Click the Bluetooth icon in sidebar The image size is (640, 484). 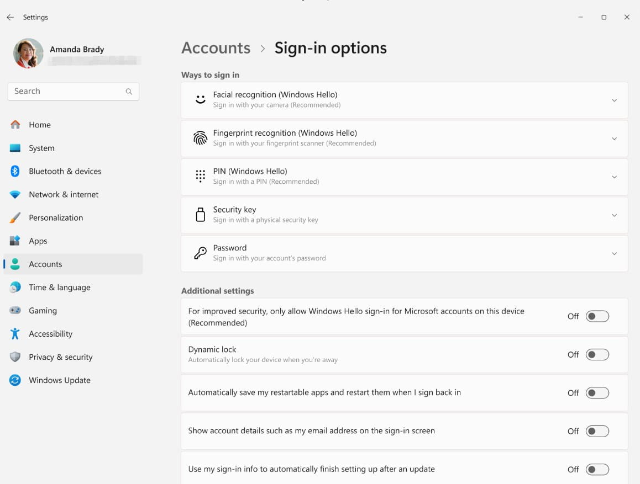pyautogui.click(x=15, y=171)
